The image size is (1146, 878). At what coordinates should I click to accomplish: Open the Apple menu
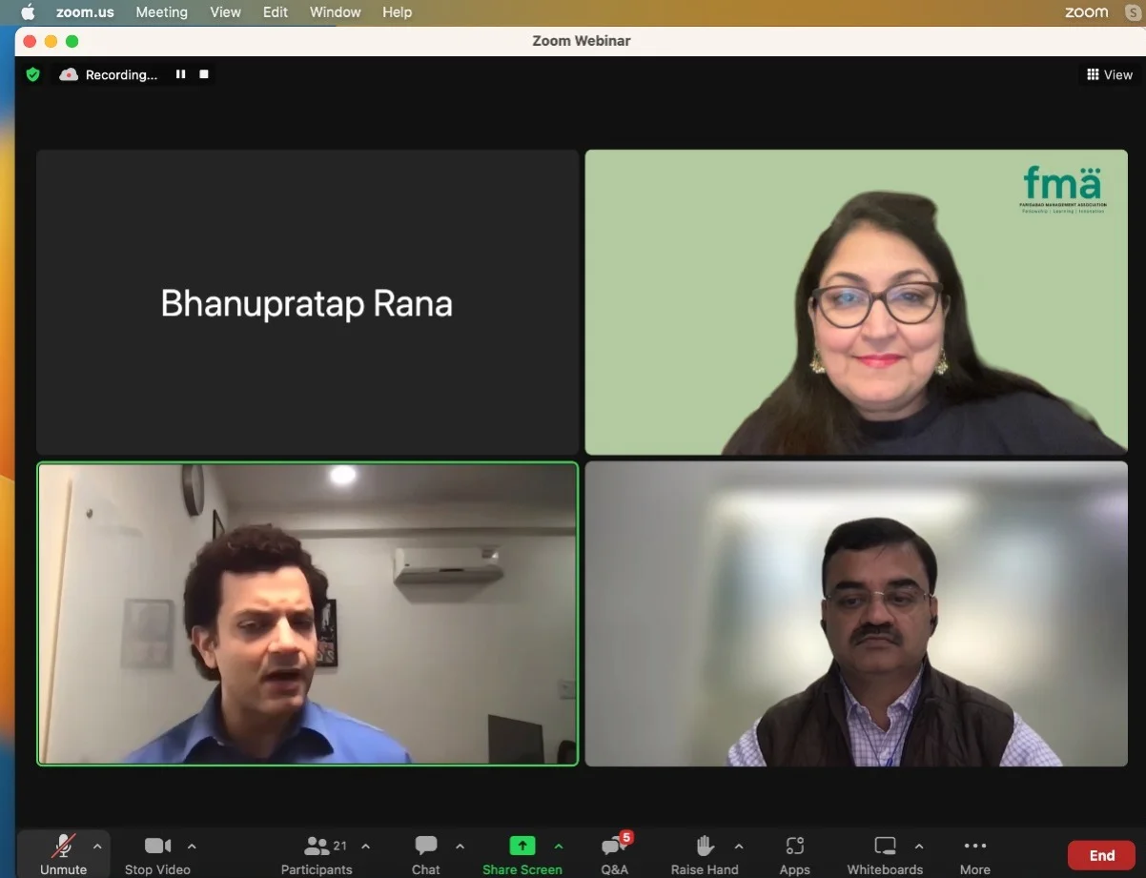coord(28,12)
